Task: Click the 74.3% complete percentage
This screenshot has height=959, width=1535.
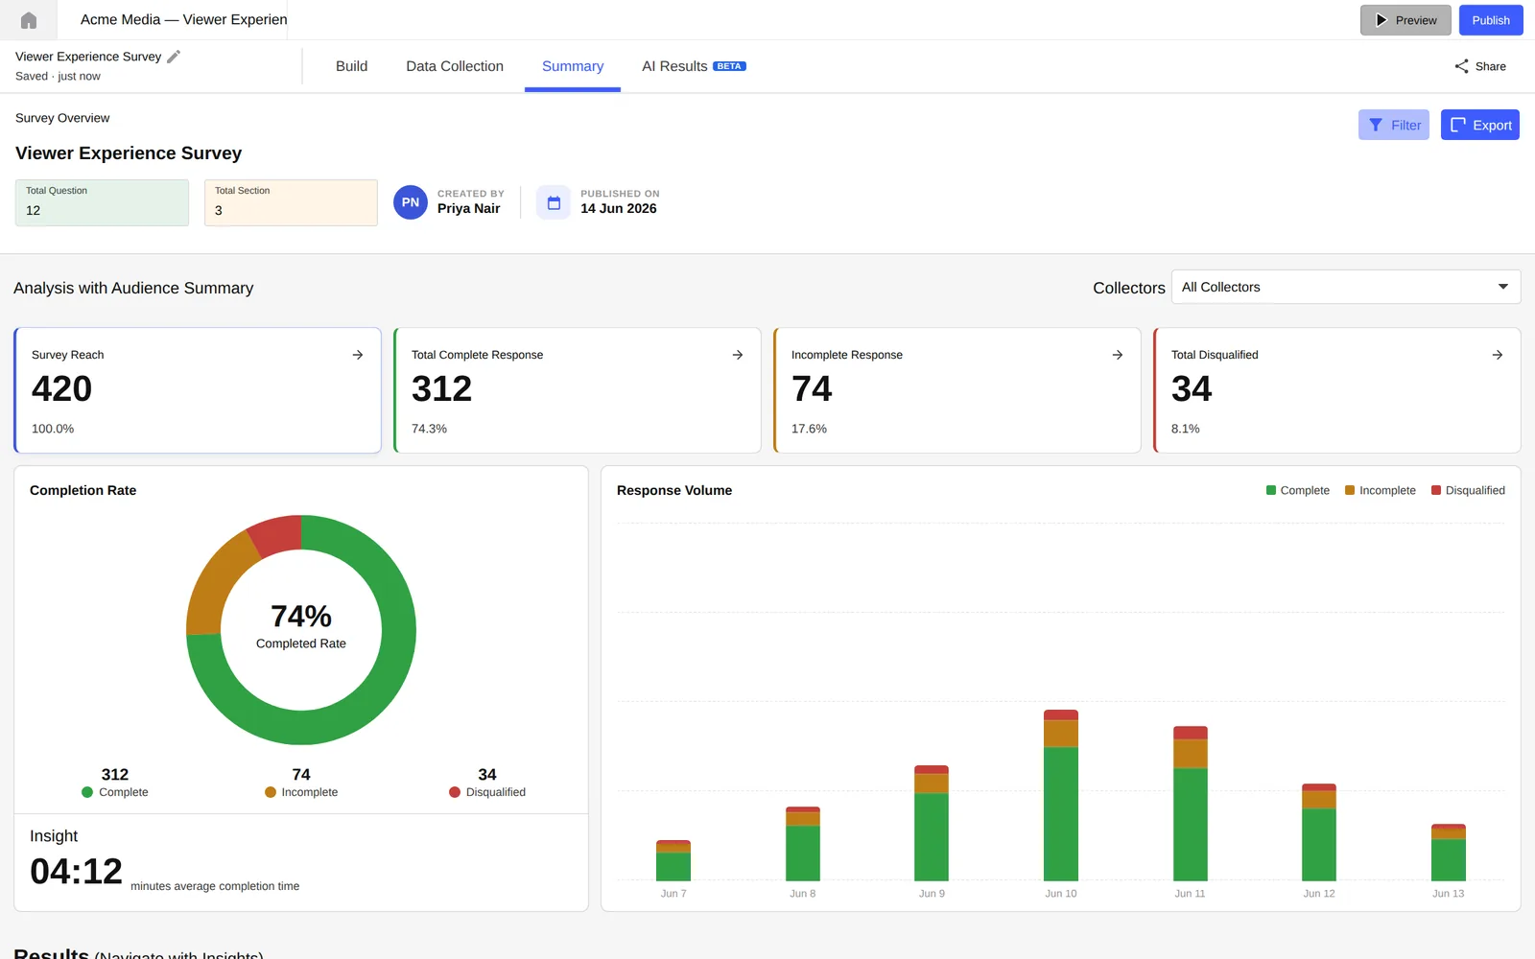Action: pyautogui.click(x=429, y=429)
